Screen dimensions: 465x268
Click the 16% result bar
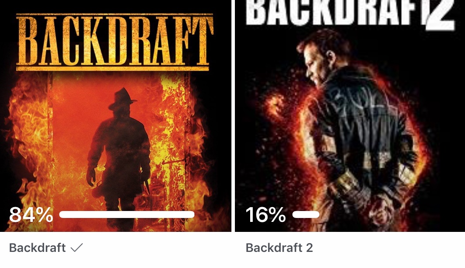[x=306, y=214]
